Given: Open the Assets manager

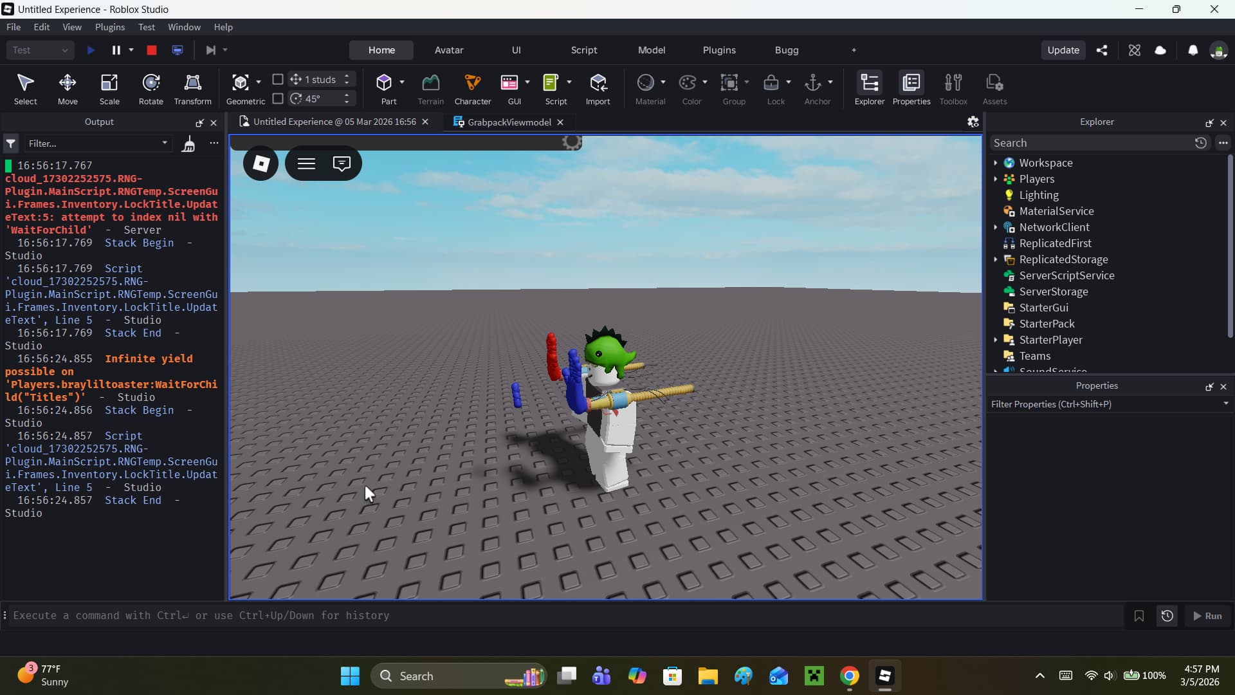Looking at the screenshot, I should pyautogui.click(x=994, y=88).
